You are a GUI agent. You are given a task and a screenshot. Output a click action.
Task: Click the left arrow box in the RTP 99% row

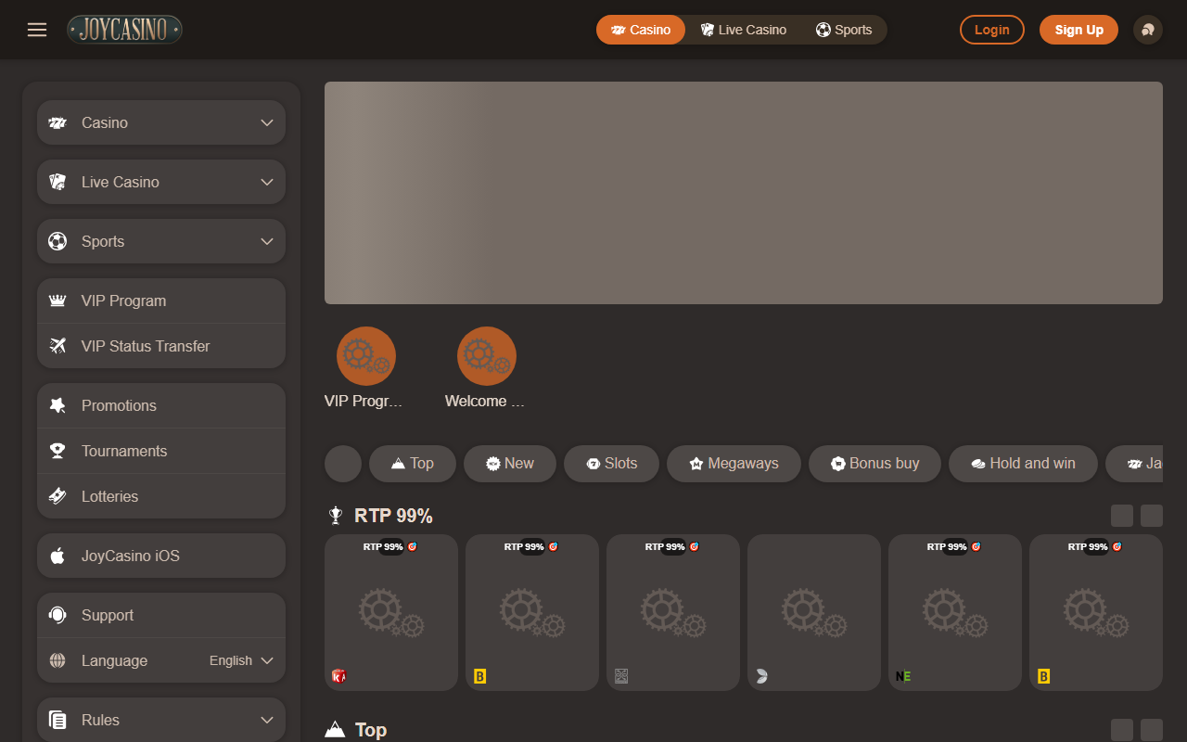(1122, 516)
